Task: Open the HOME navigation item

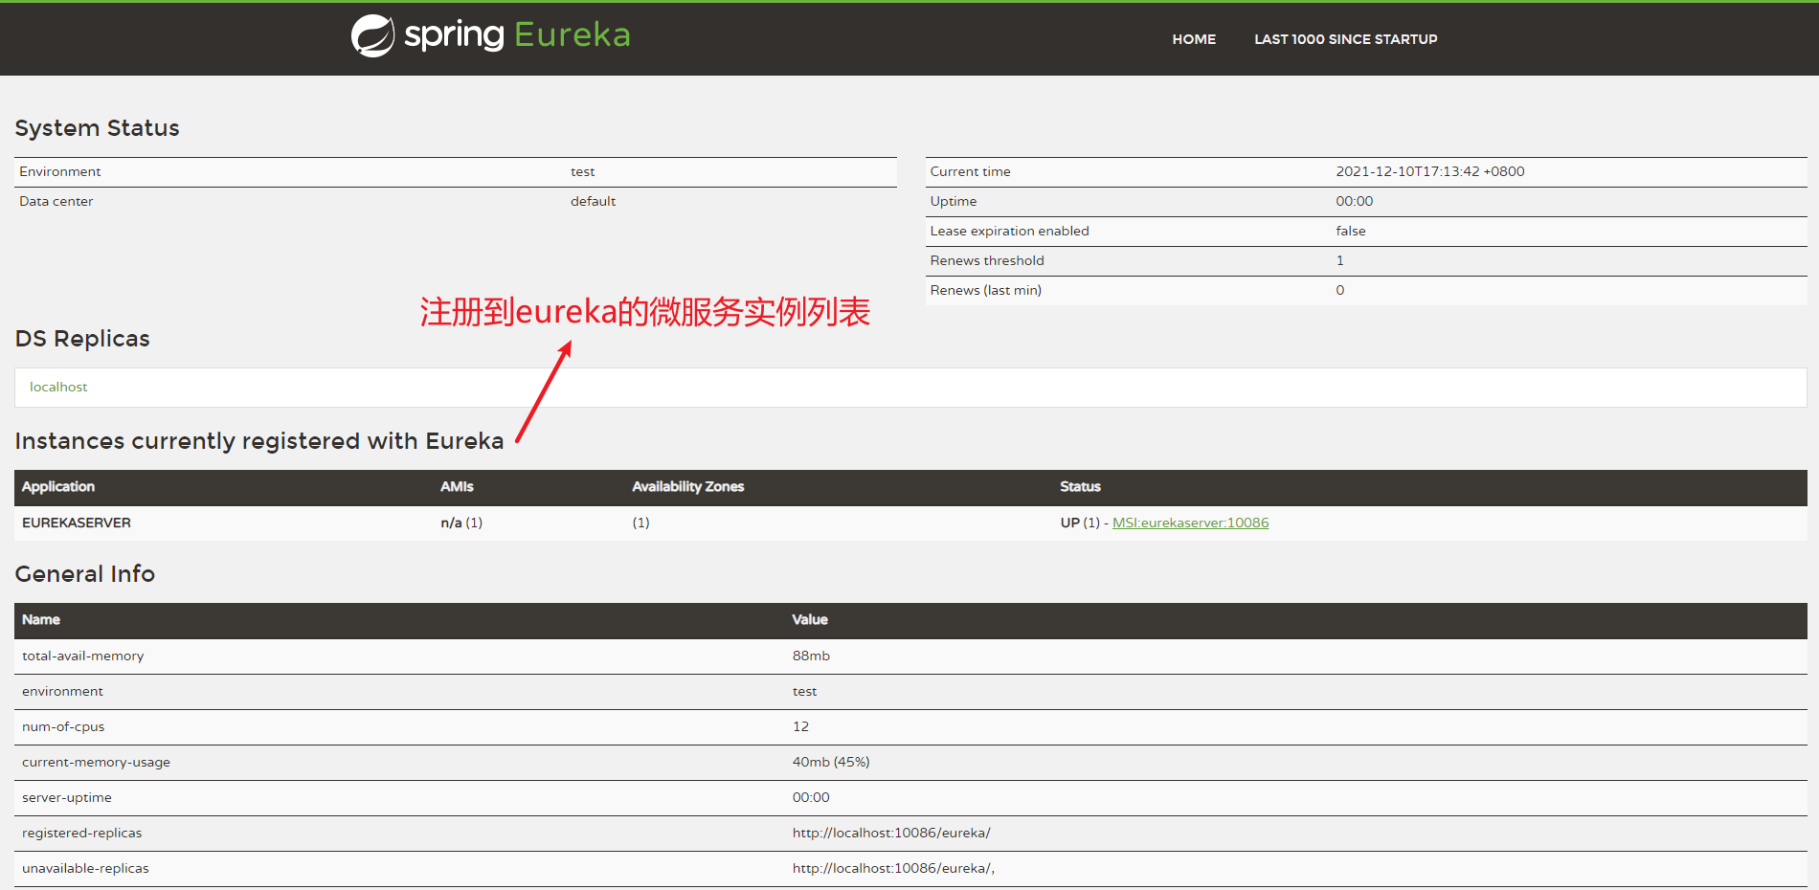Action: pyautogui.click(x=1193, y=39)
